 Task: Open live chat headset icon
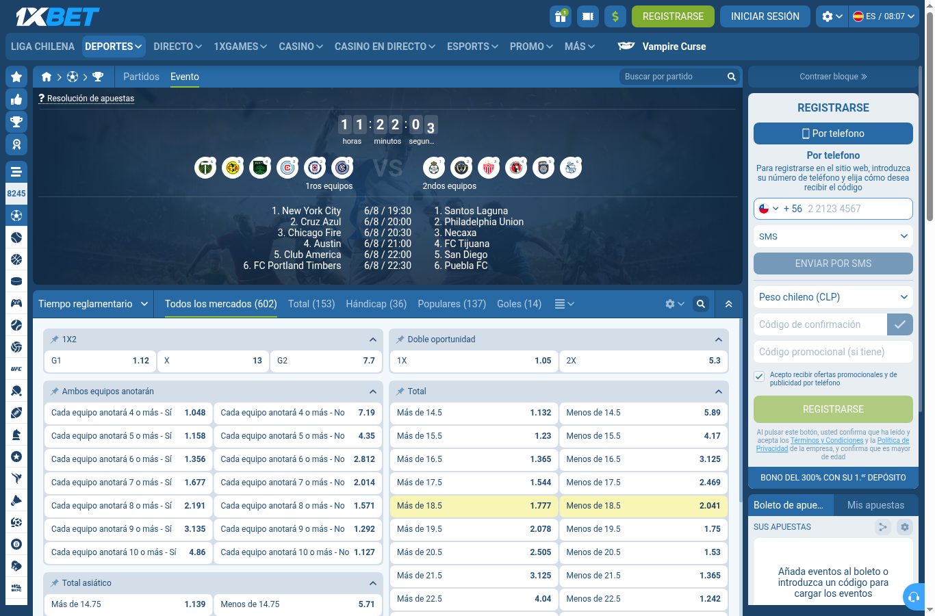point(914,597)
